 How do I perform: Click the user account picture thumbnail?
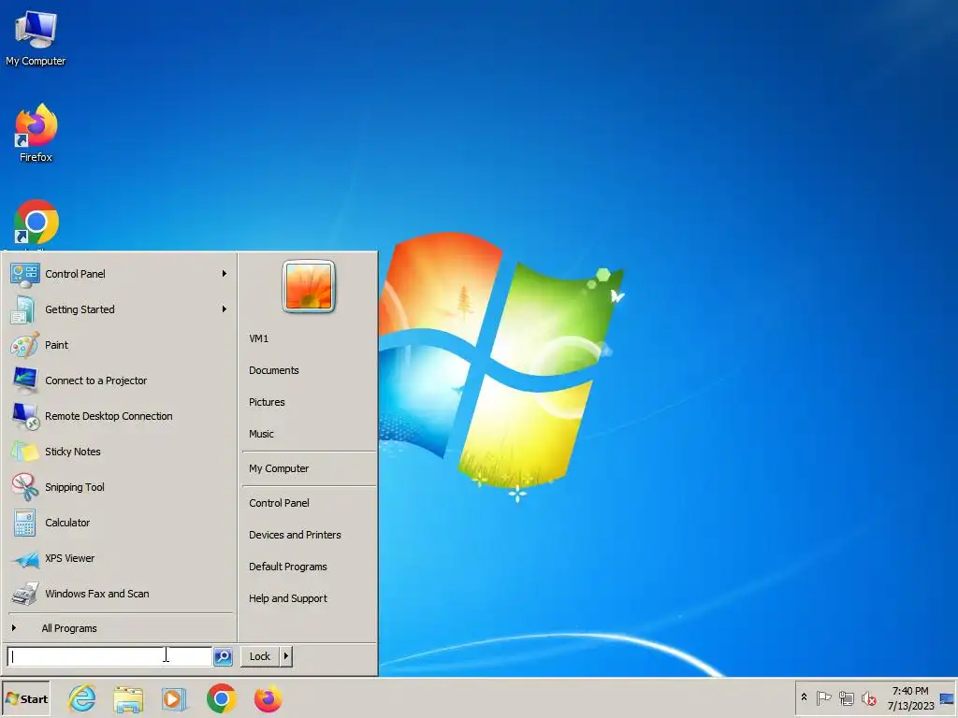(x=309, y=286)
